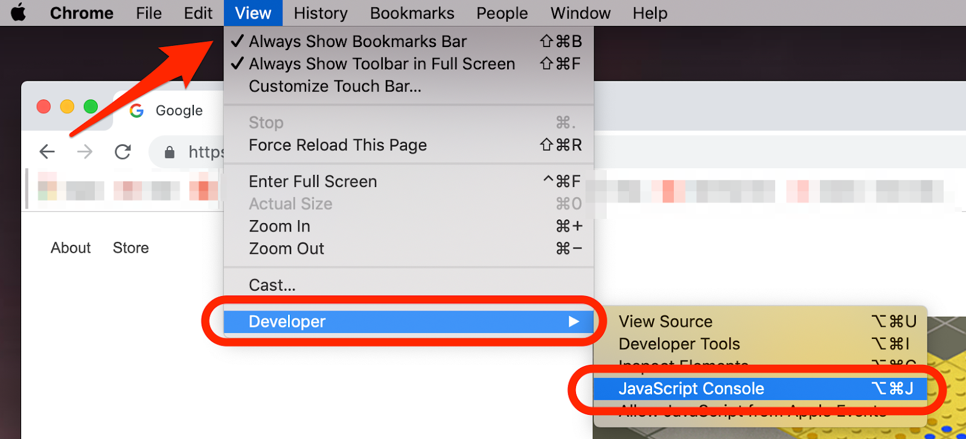The image size is (966, 439).
Task: Open the JavaScript Console
Action: [760, 388]
